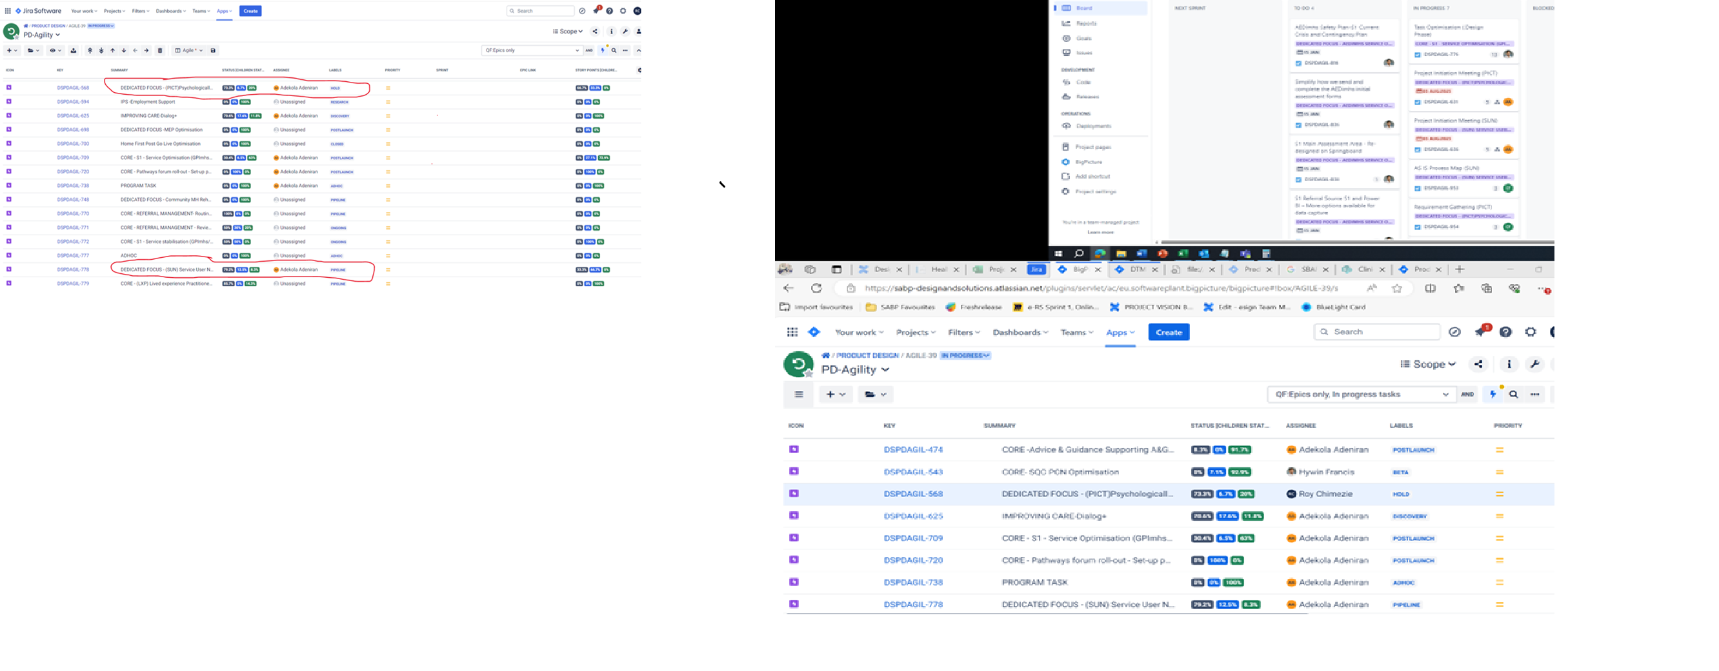Image resolution: width=1719 pixels, height=671 pixels.
Task: Open the info icon in lower-right Jira window
Action: [1509, 364]
